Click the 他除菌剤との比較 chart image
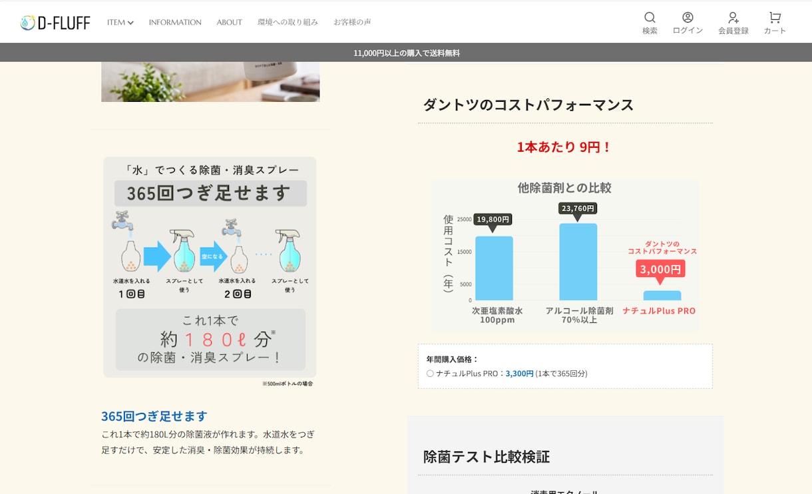The height and width of the screenshot is (494, 812). (565, 256)
